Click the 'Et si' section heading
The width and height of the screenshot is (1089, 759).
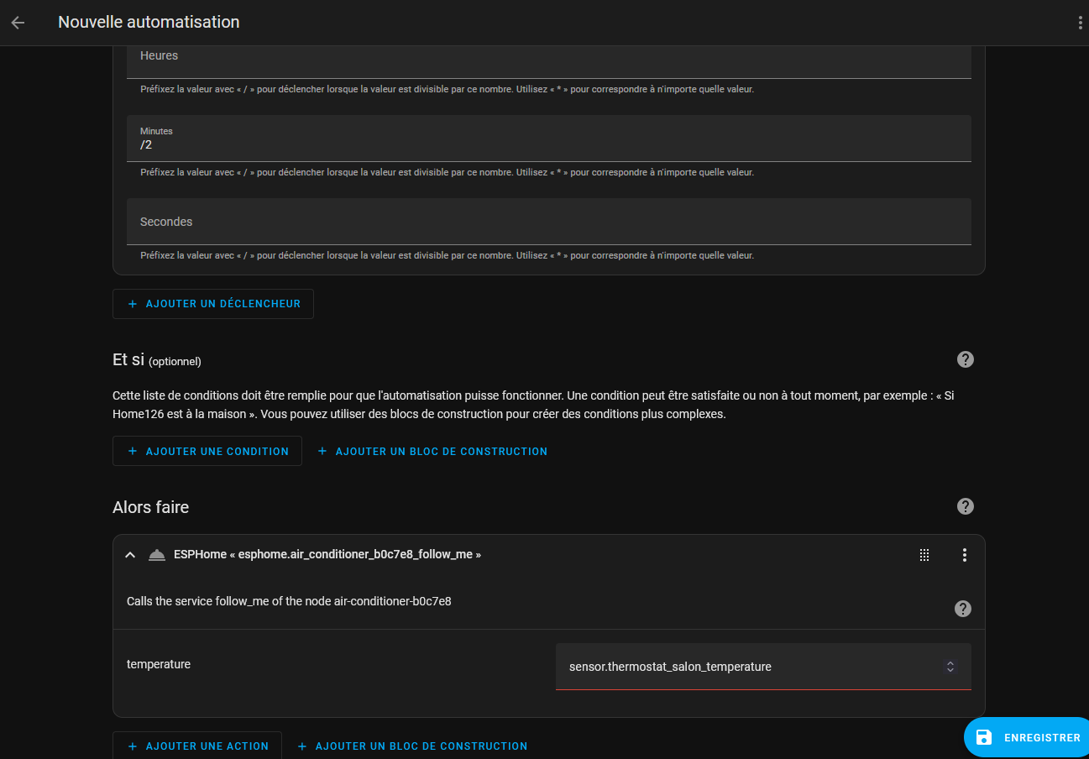128,359
